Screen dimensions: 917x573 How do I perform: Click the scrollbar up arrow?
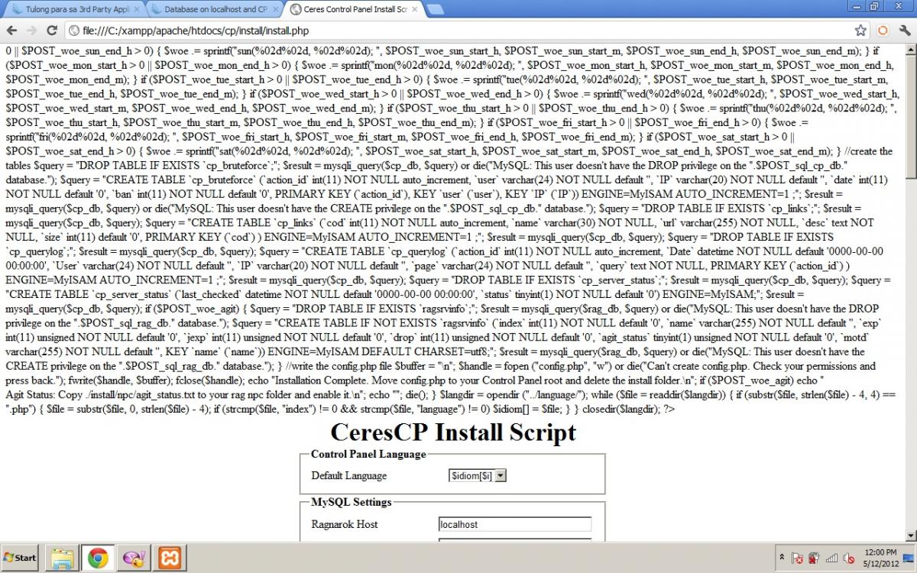point(910,50)
